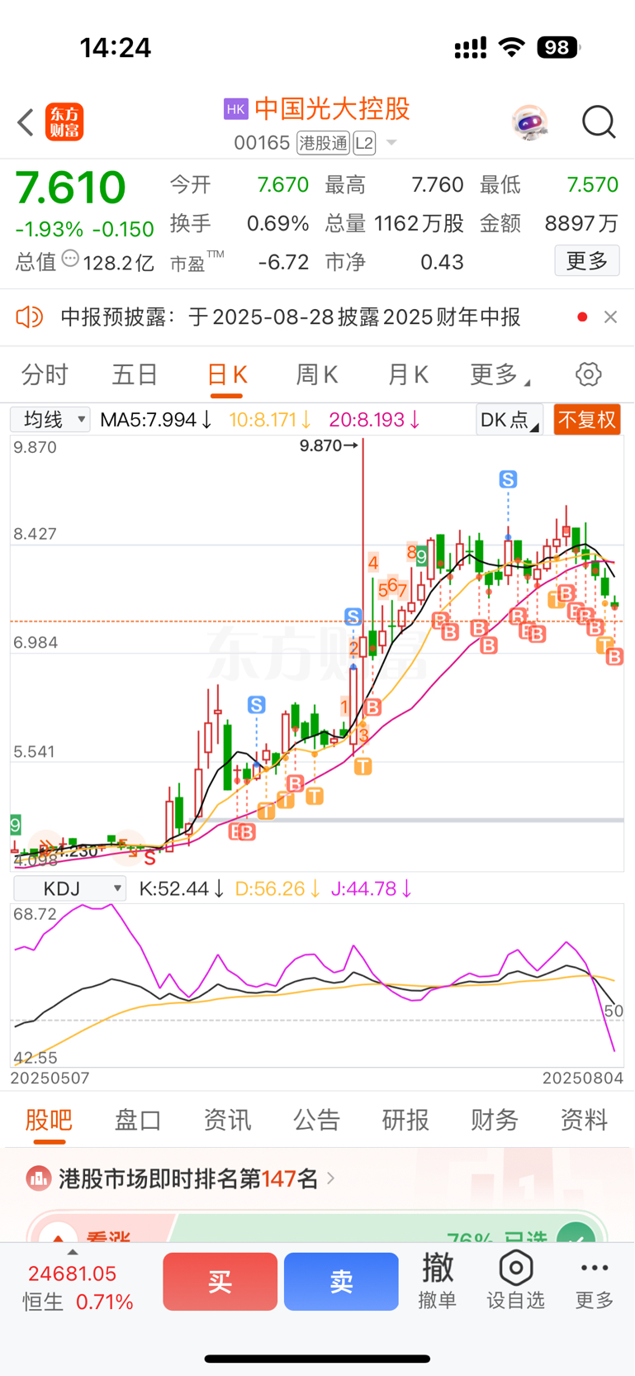This screenshot has width=635, height=1376.
Task: Tap the back arrow icon
Action: click(26, 122)
